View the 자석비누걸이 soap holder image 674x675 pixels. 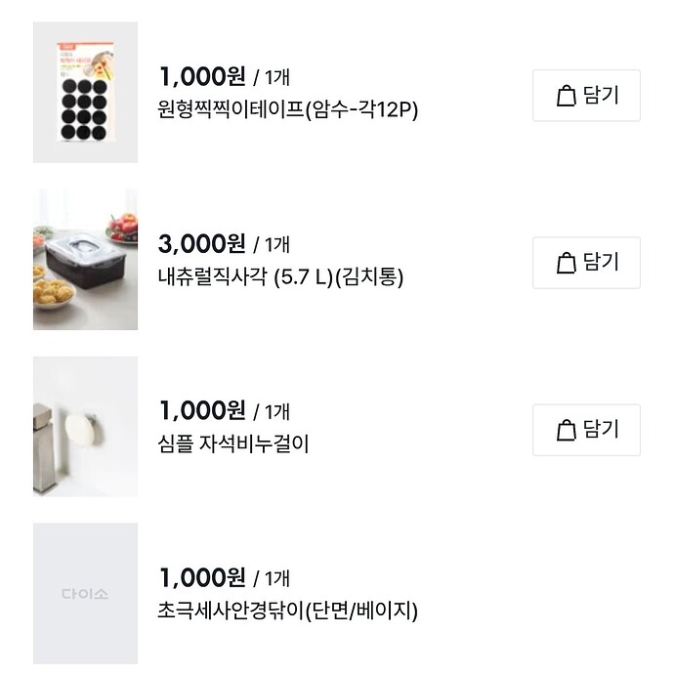pyautogui.click(x=85, y=427)
